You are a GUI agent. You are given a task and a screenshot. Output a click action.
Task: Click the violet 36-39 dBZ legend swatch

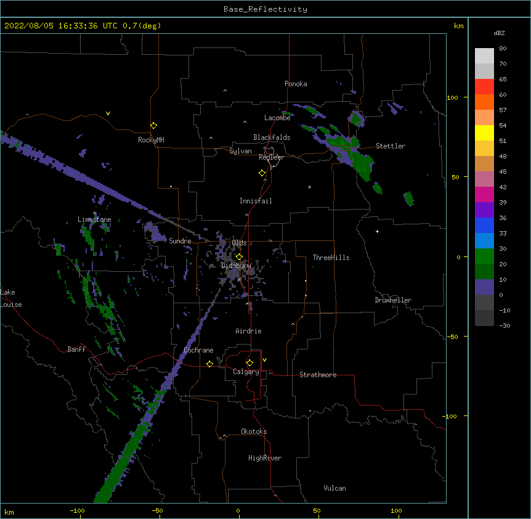point(484,210)
